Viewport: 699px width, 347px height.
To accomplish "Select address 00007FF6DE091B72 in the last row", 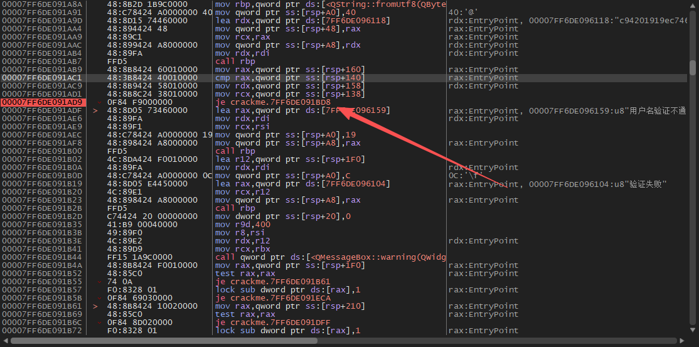I will pyautogui.click(x=41, y=331).
